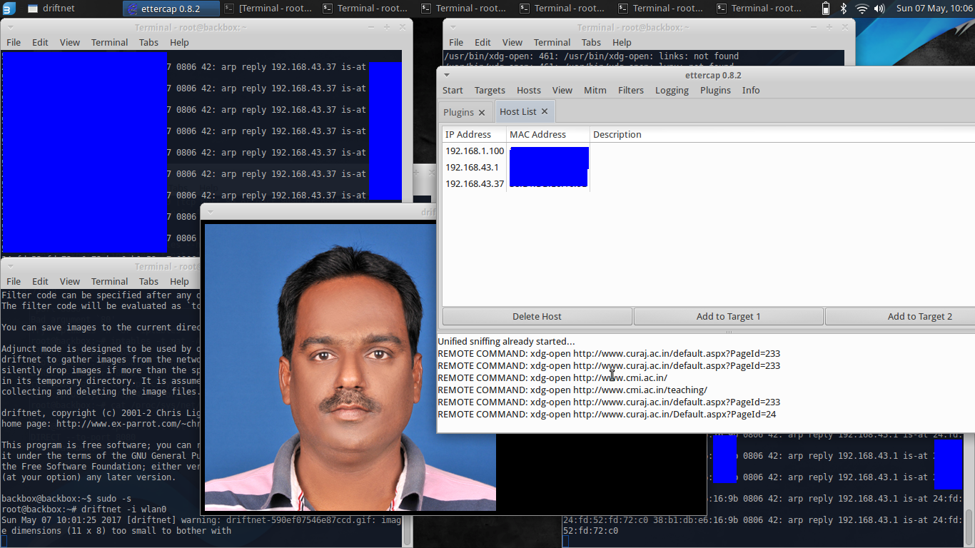Open the Logging menu

point(672,91)
